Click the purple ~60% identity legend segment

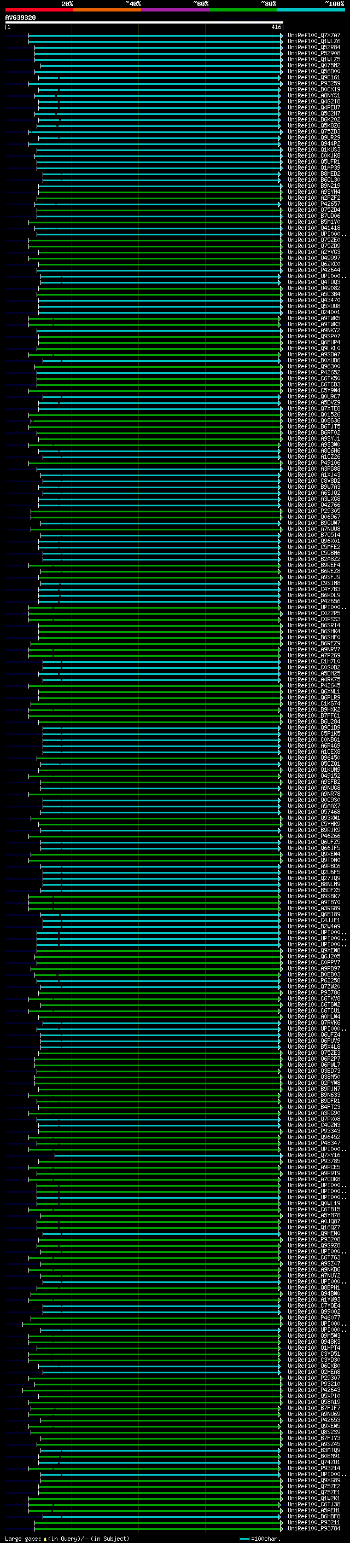[x=174, y=10]
